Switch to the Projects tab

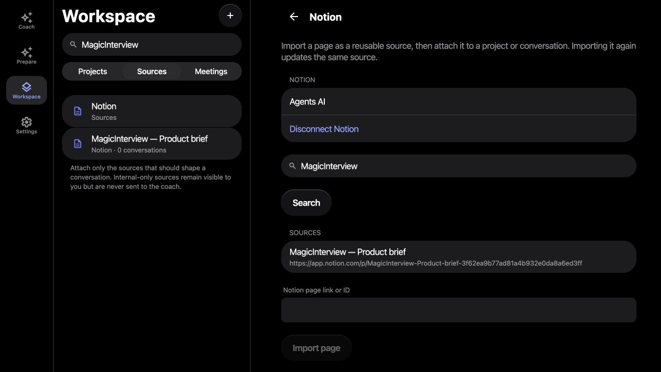click(92, 71)
